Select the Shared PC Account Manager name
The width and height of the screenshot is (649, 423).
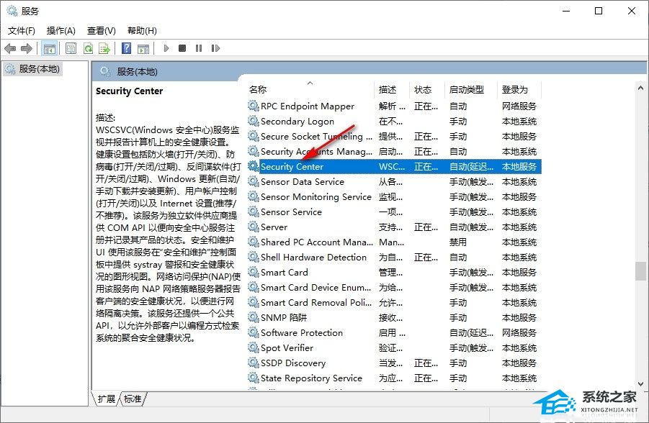(x=317, y=242)
